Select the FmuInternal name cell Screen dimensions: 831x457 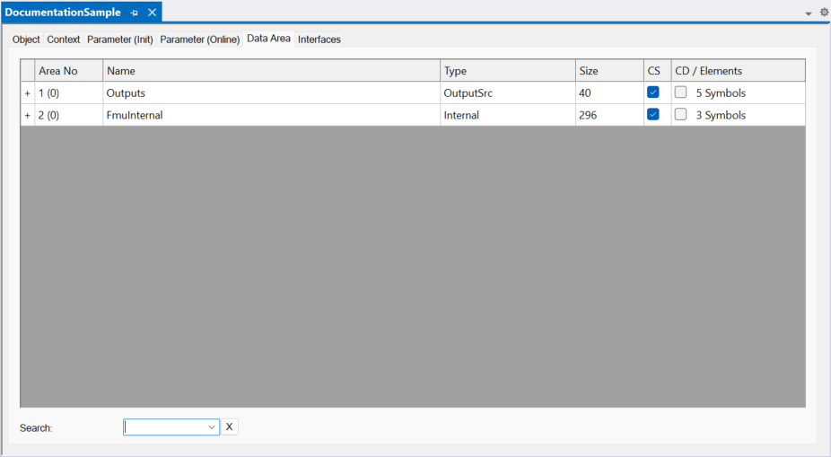click(x=271, y=115)
